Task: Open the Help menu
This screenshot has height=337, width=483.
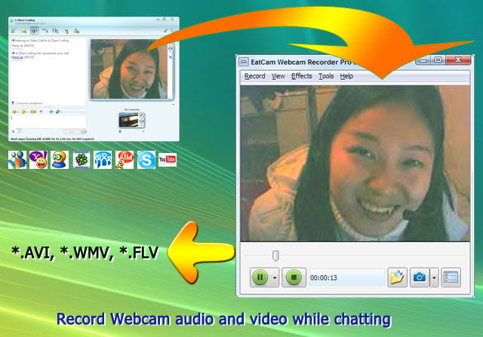Action: click(x=346, y=76)
